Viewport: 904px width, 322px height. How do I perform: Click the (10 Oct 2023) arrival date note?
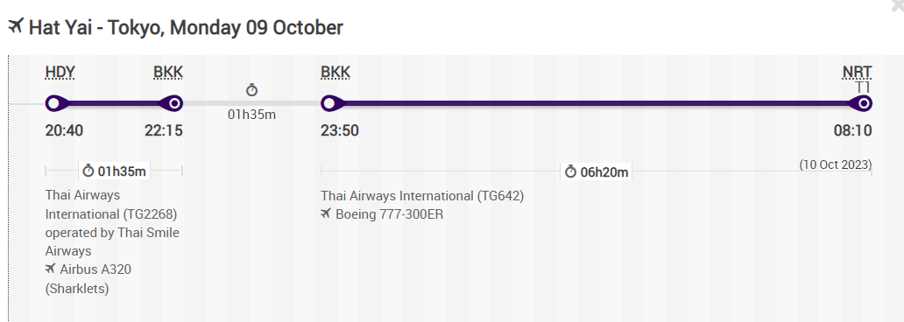[836, 164]
